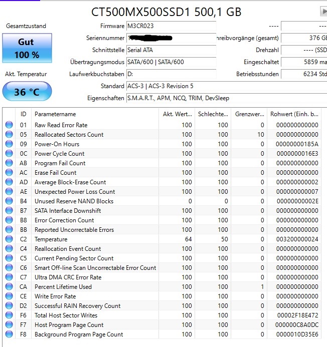Click threshold value 10 of Reallocated Sectors
Image resolution: width=327 pixels, height=347 pixels.
pos(261,135)
